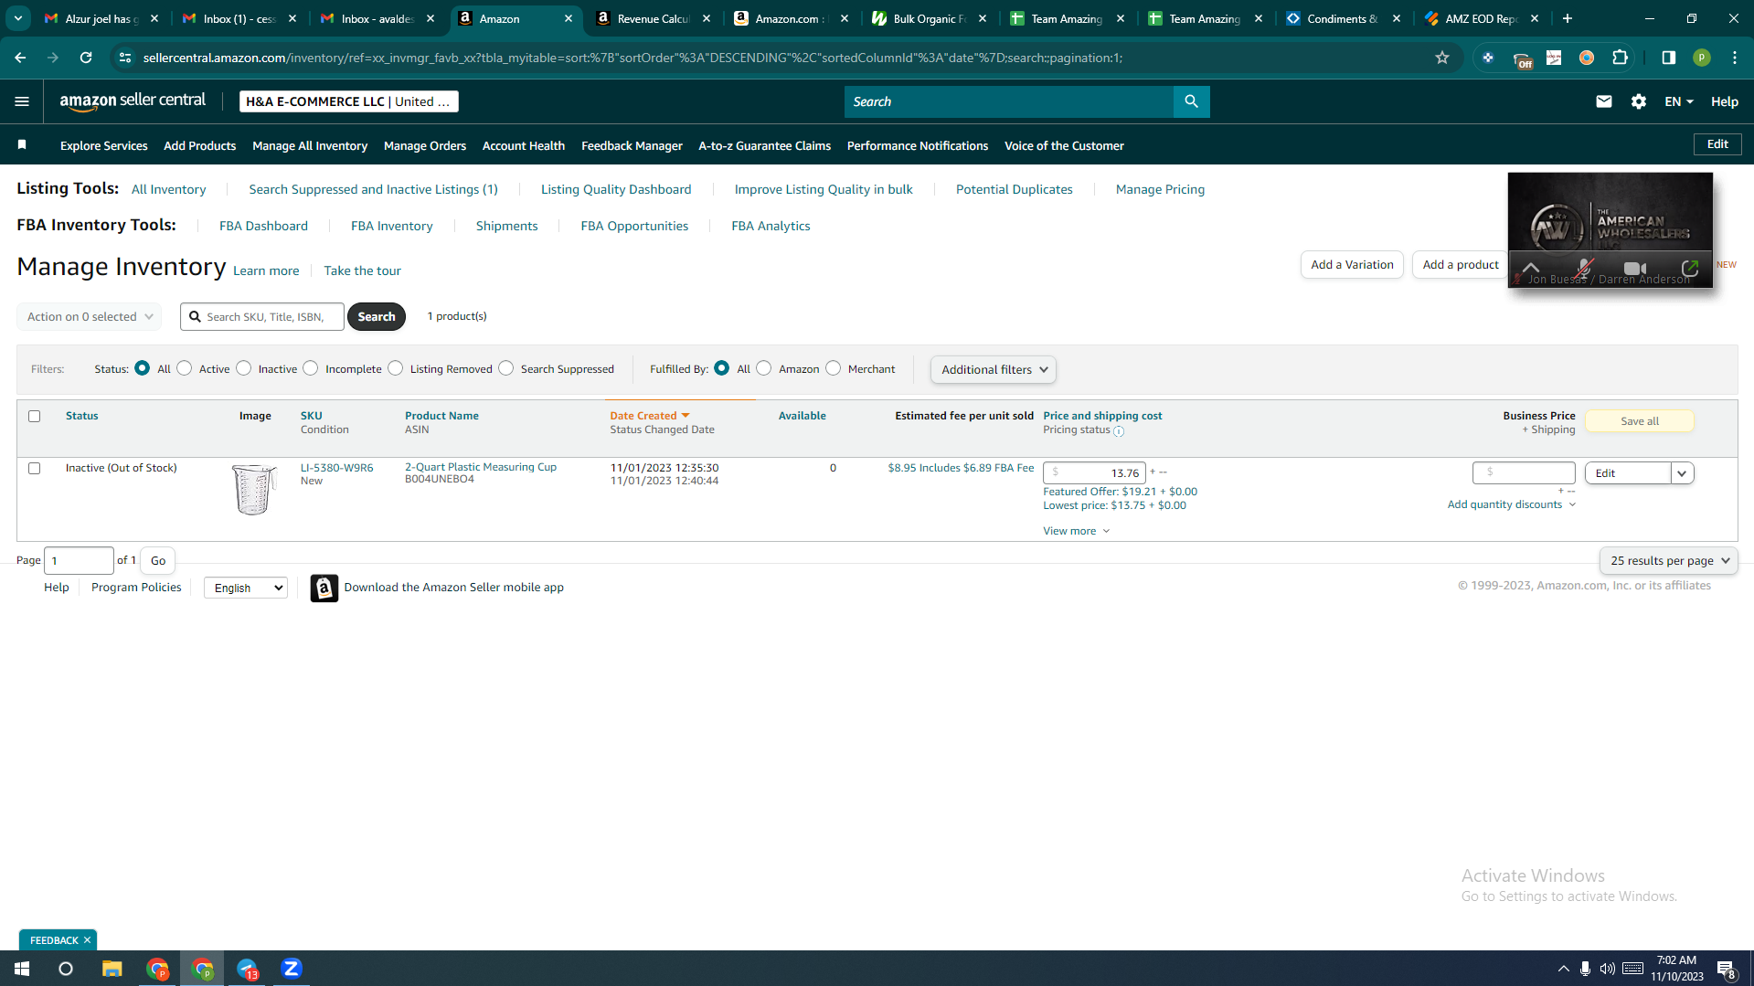This screenshot has width=1754, height=986.
Task: Click the Go pagination button
Action: (158, 560)
